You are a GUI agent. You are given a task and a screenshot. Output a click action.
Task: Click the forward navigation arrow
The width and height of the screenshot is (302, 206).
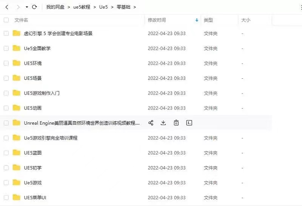click(18, 7)
